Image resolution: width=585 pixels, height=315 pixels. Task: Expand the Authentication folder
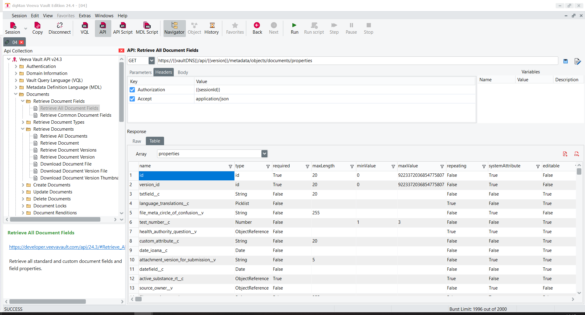tap(16, 66)
